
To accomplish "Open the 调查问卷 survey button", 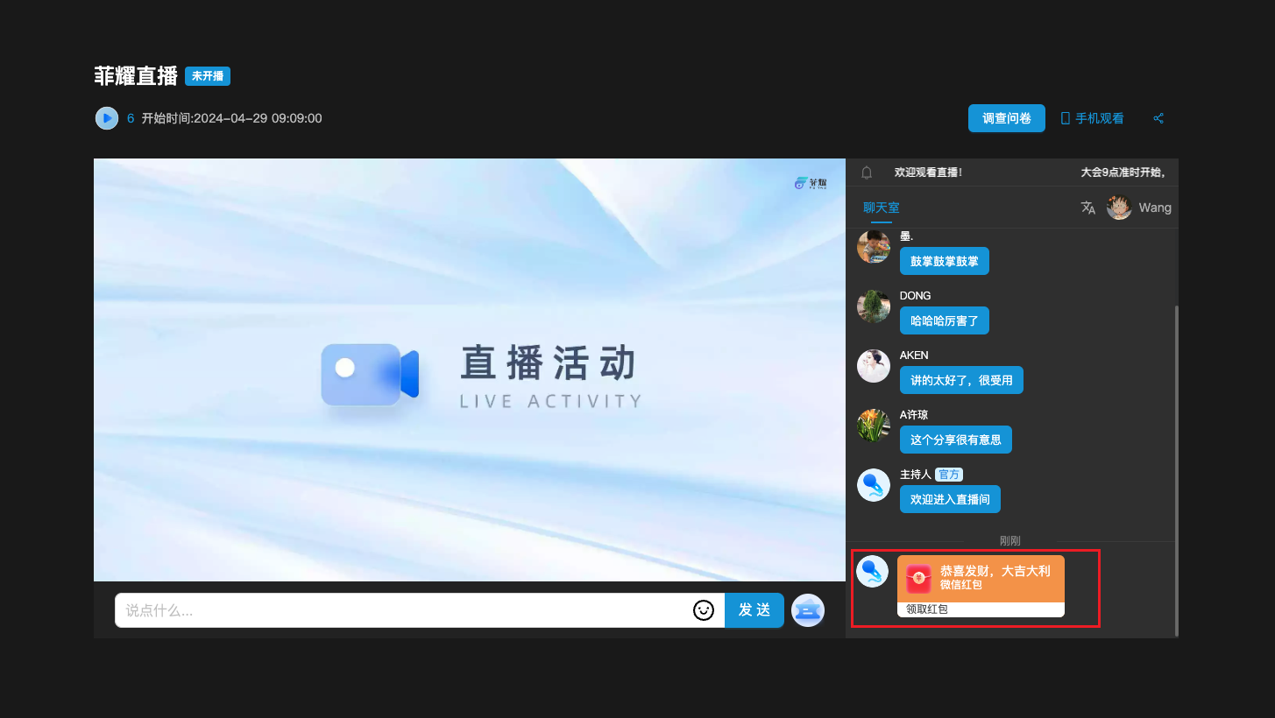I will 1006,118.
